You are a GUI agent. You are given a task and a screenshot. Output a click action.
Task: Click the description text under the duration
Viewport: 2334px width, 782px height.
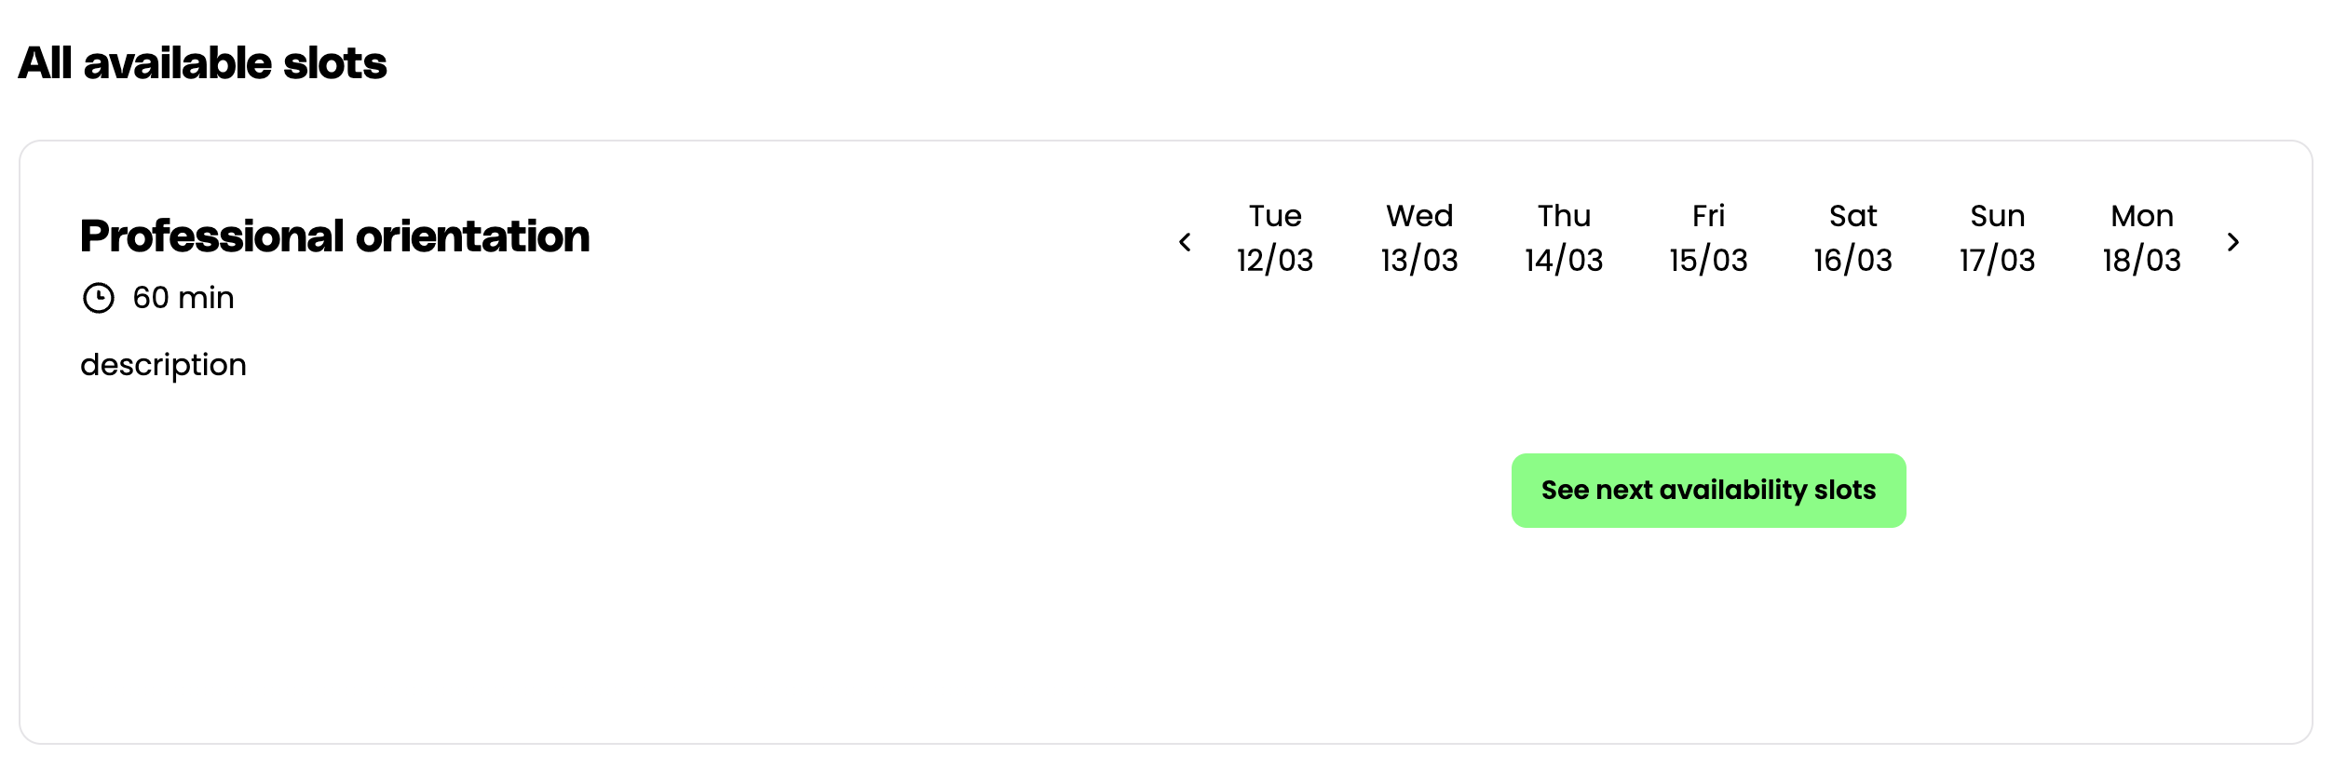point(163,365)
